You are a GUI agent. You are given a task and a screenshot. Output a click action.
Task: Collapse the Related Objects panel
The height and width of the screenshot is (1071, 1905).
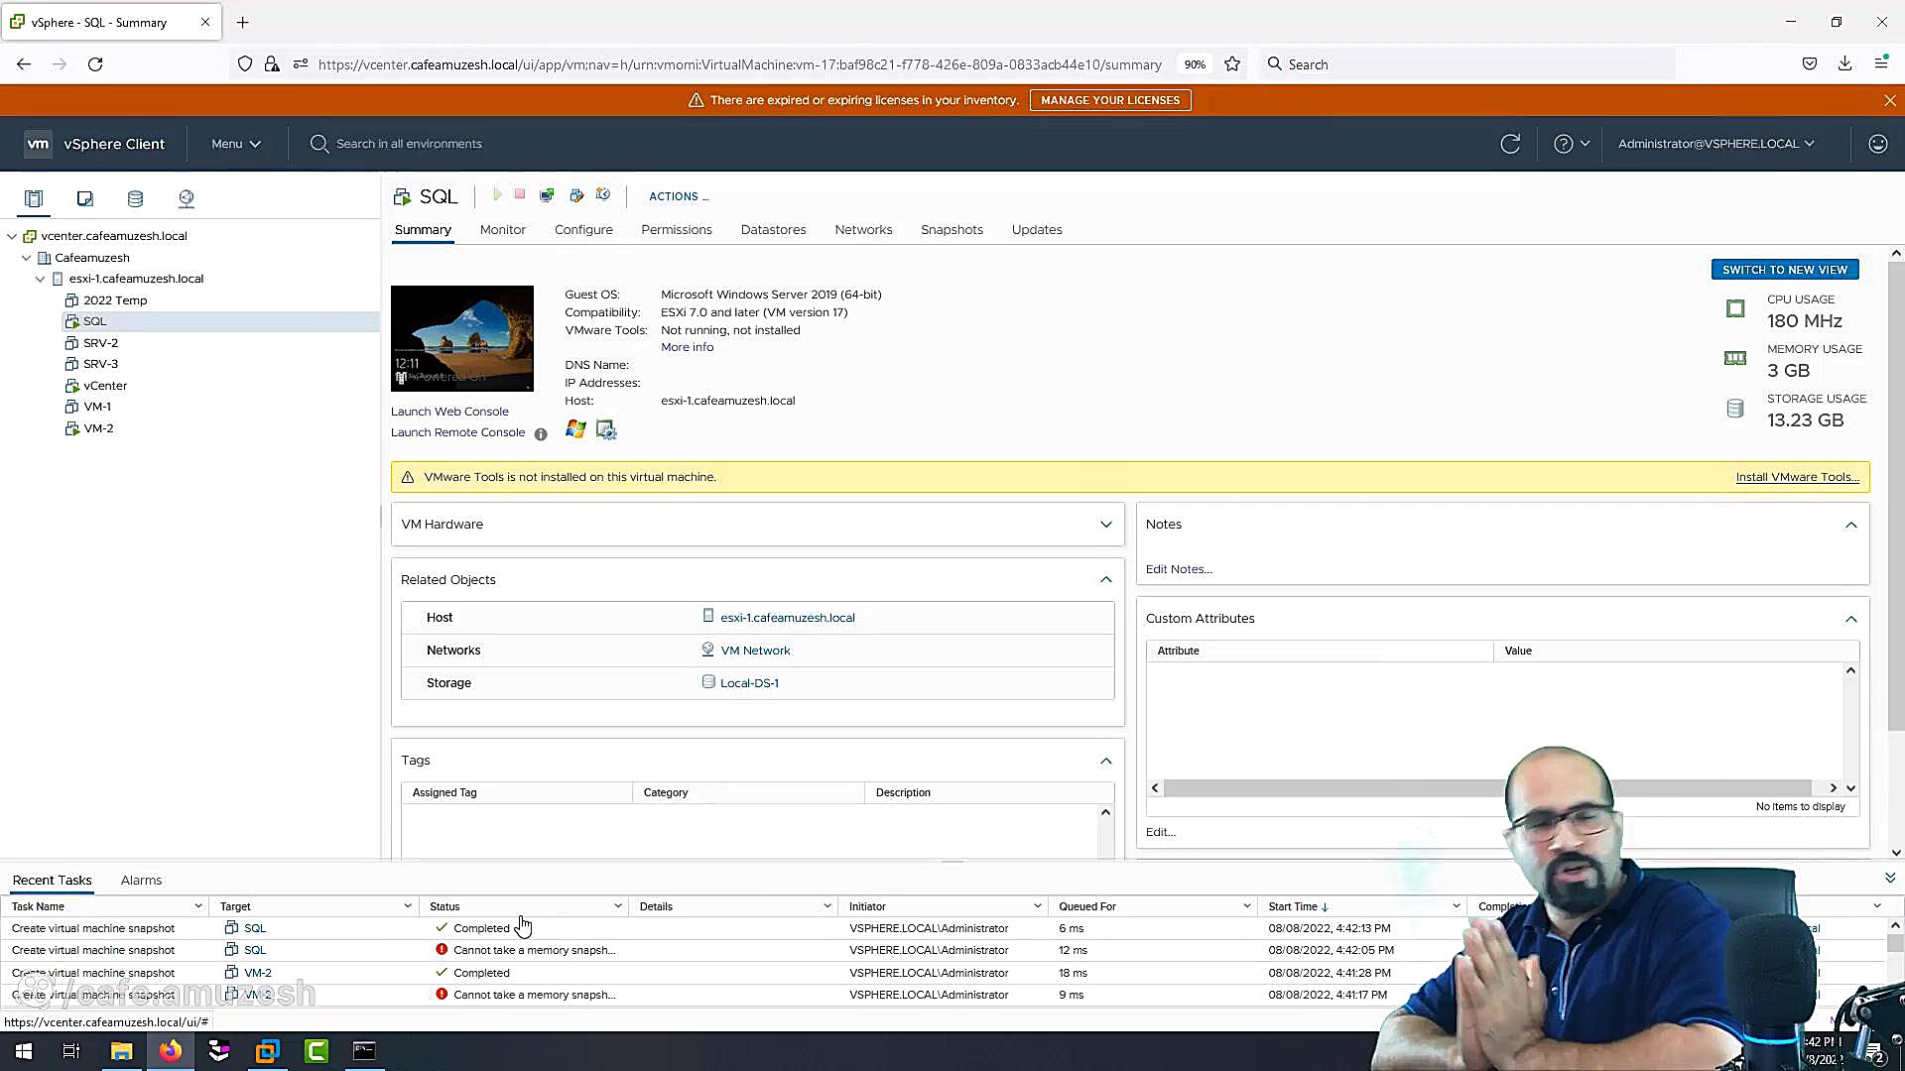[1105, 580]
